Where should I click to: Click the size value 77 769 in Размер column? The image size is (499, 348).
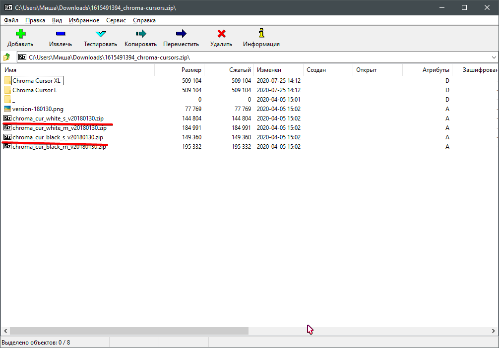[193, 109]
